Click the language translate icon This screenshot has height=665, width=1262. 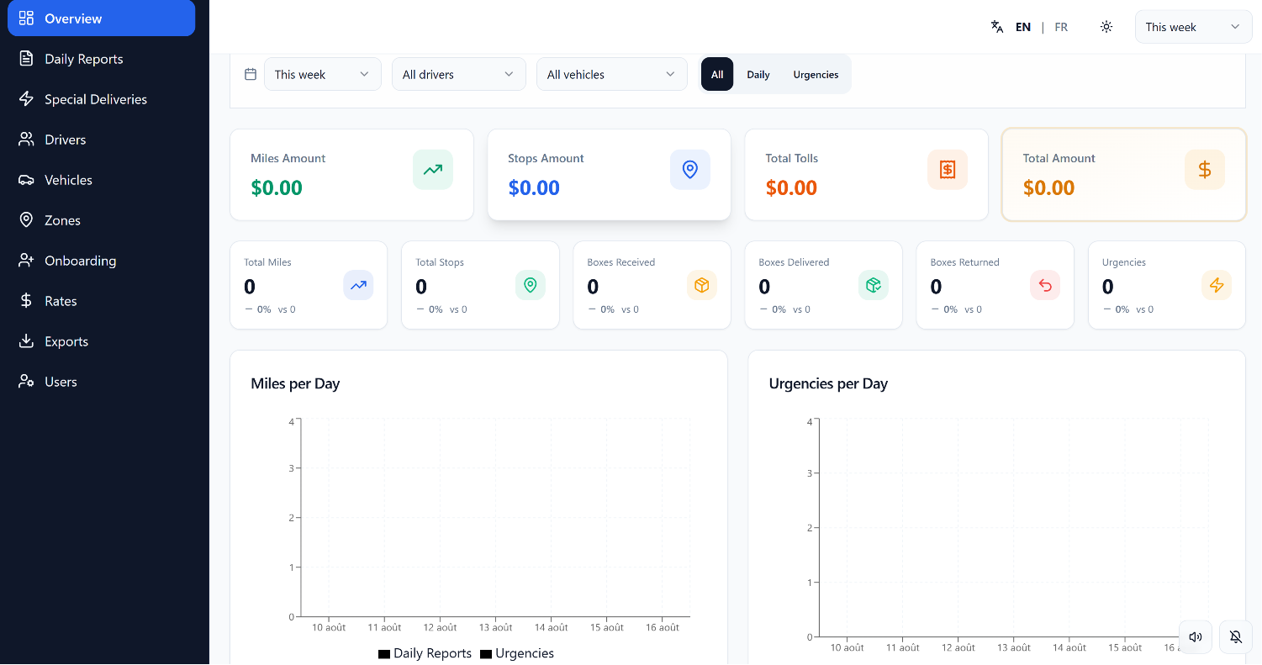(997, 27)
